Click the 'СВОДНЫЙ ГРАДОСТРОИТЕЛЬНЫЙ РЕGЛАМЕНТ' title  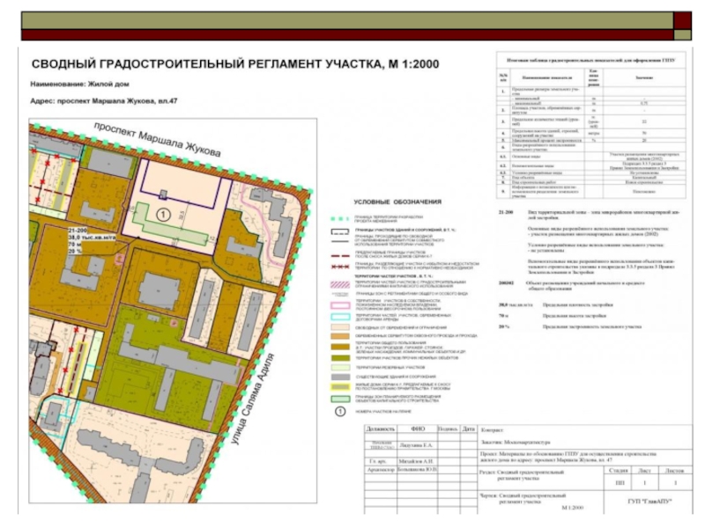pyautogui.click(x=234, y=65)
